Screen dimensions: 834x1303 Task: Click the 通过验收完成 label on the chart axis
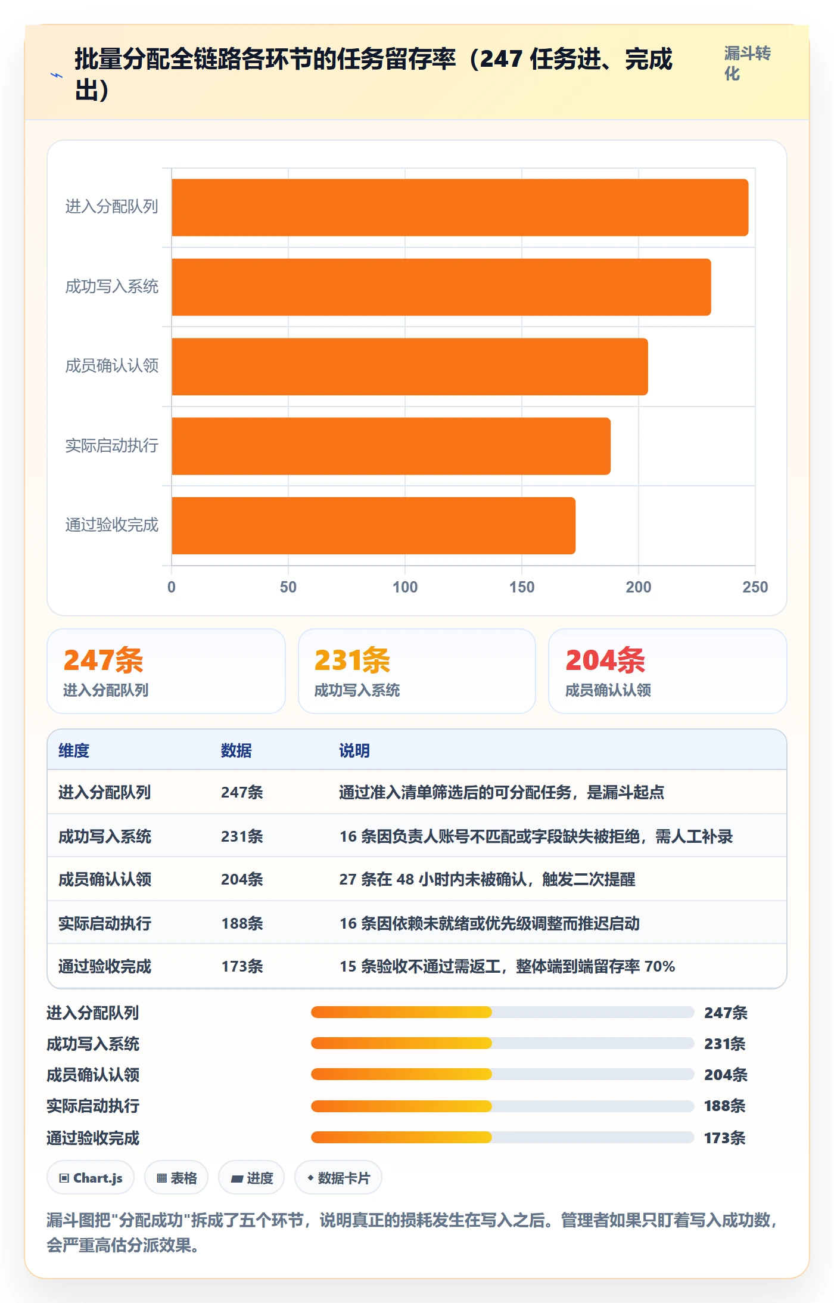pos(112,525)
